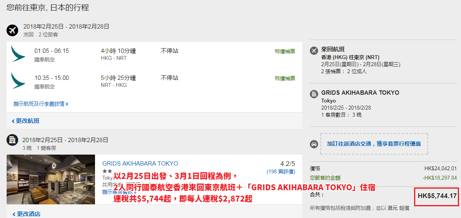Click the left chevron before 更改航班
The image size is (461, 218).
(13, 121)
